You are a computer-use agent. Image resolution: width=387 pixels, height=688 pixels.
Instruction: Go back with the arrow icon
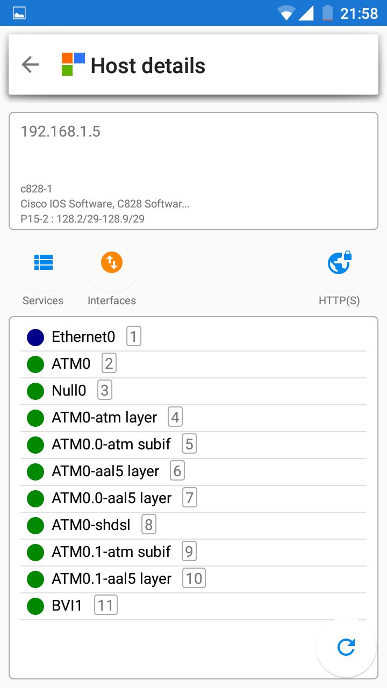(x=30, y=65)
